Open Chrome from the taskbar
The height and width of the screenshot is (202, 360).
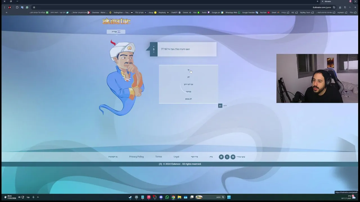173,197
